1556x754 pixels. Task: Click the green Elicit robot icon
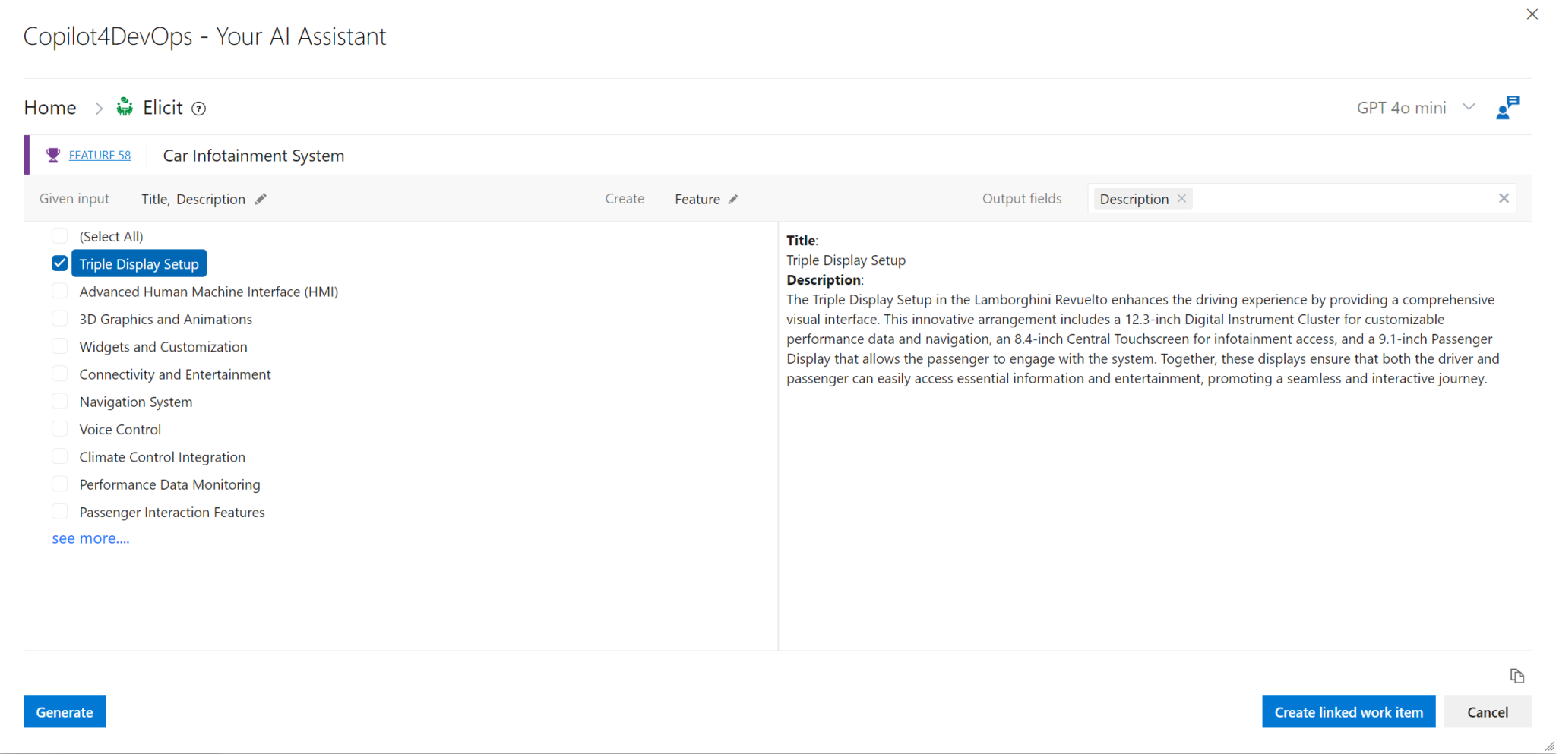(125, 107)
